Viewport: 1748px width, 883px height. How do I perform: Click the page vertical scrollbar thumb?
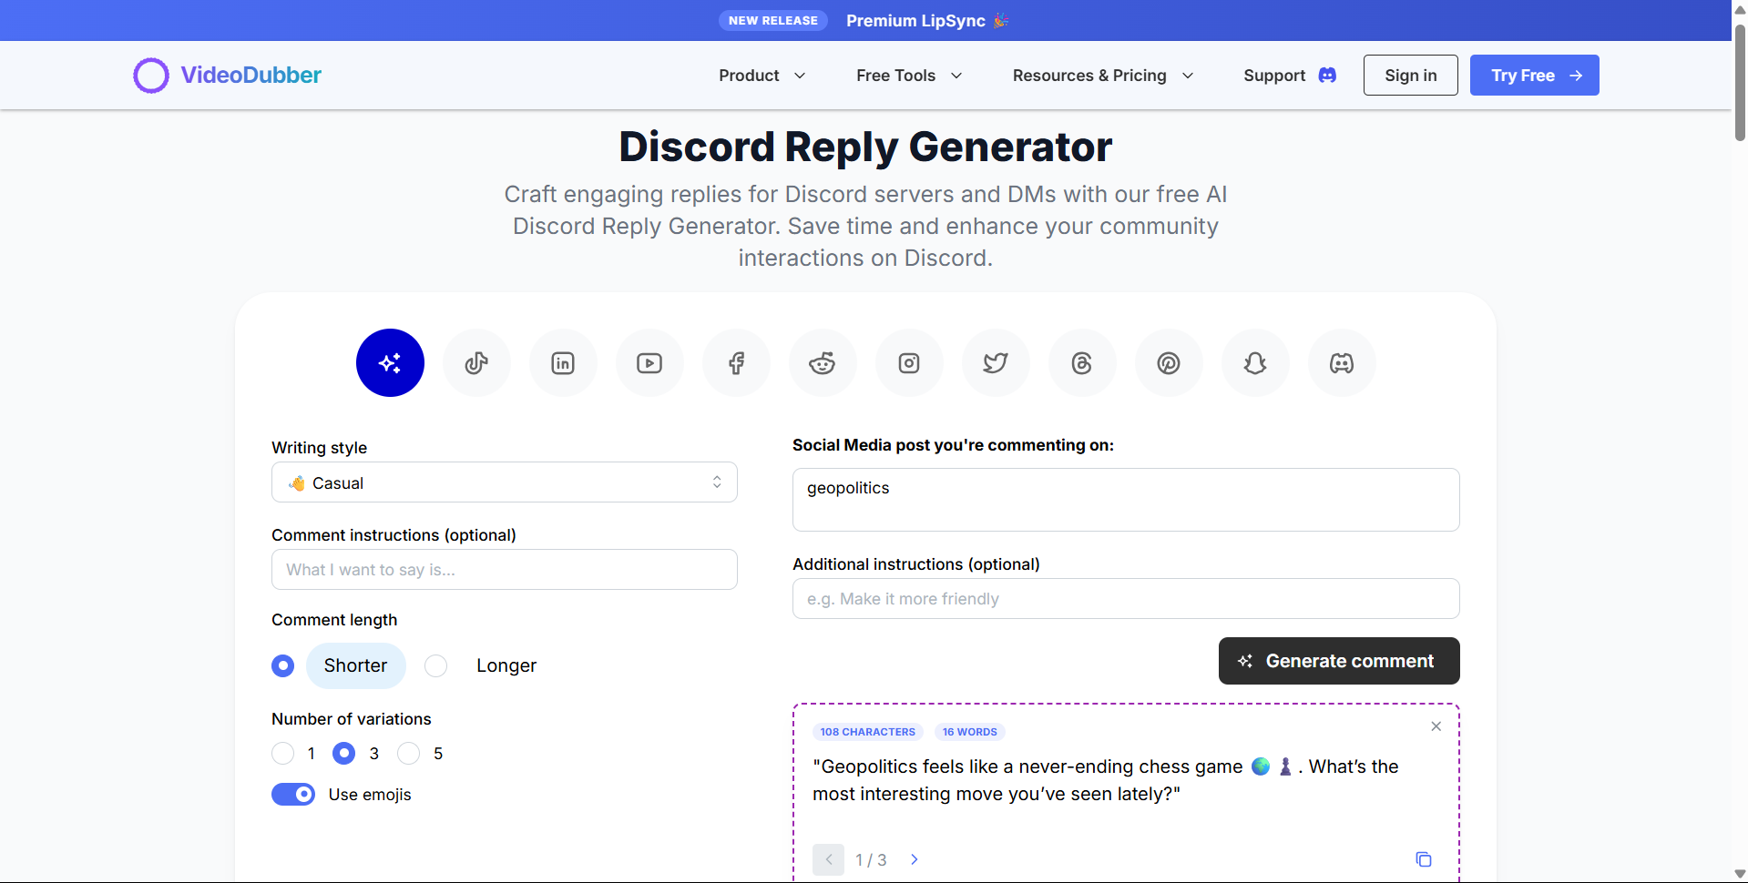click(x=1740, y=82)
